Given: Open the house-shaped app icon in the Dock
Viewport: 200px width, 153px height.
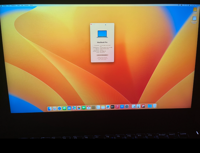Looking at the screenshot, I should 138,106.
